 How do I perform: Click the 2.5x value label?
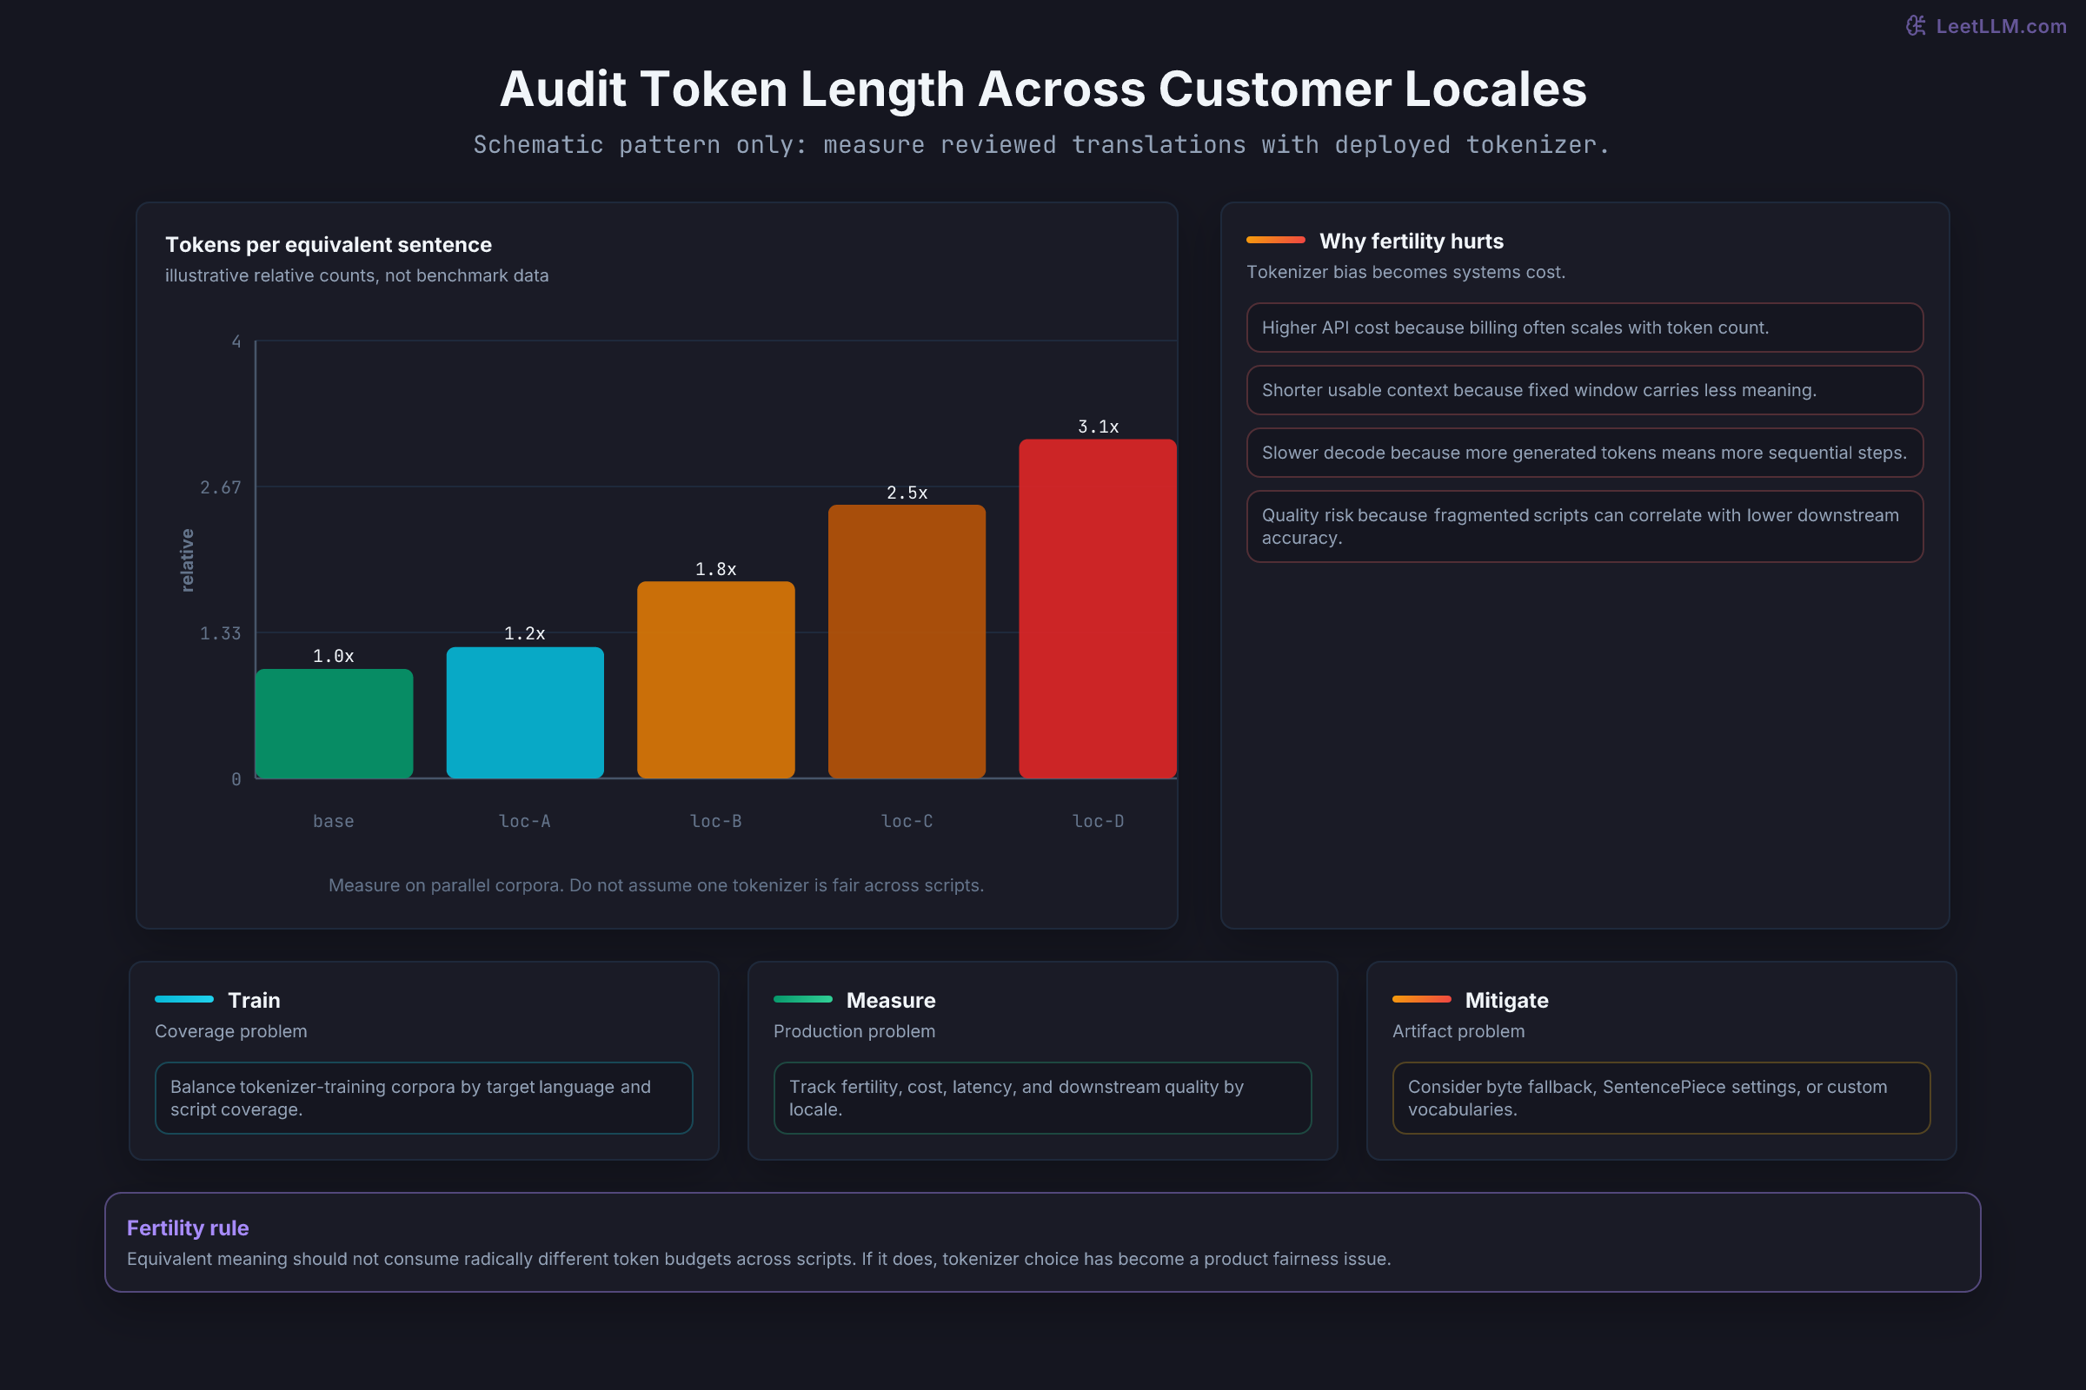point(907,493)
